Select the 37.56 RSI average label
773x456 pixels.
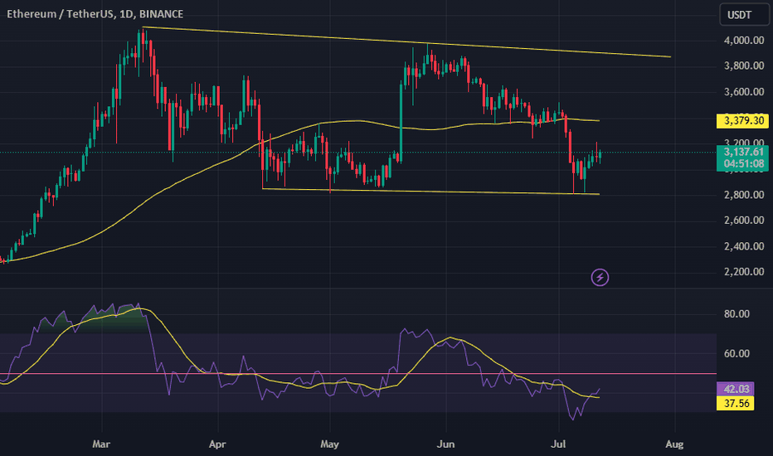[736, 403]
